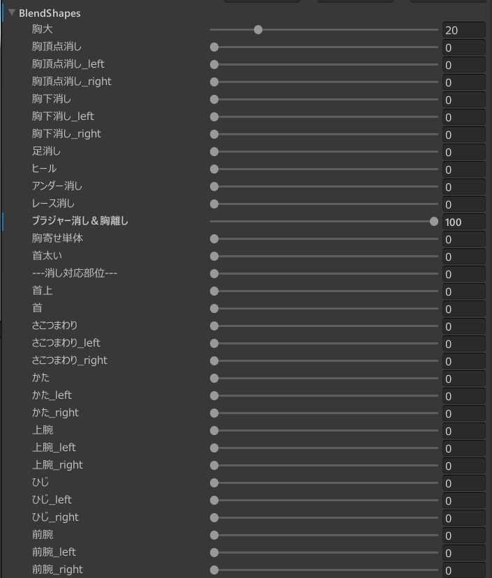Click the 胸下消し_left value field
The height and width of the screenshot is (578, 492).
tap(463, 117)
